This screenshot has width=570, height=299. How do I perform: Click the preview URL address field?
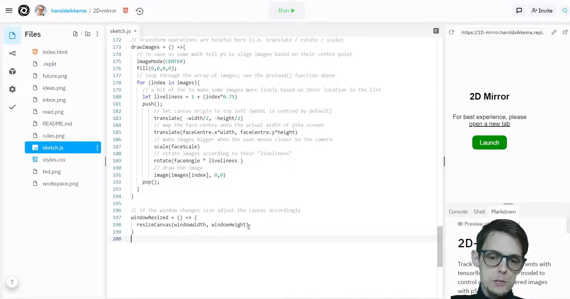point(502,32)
